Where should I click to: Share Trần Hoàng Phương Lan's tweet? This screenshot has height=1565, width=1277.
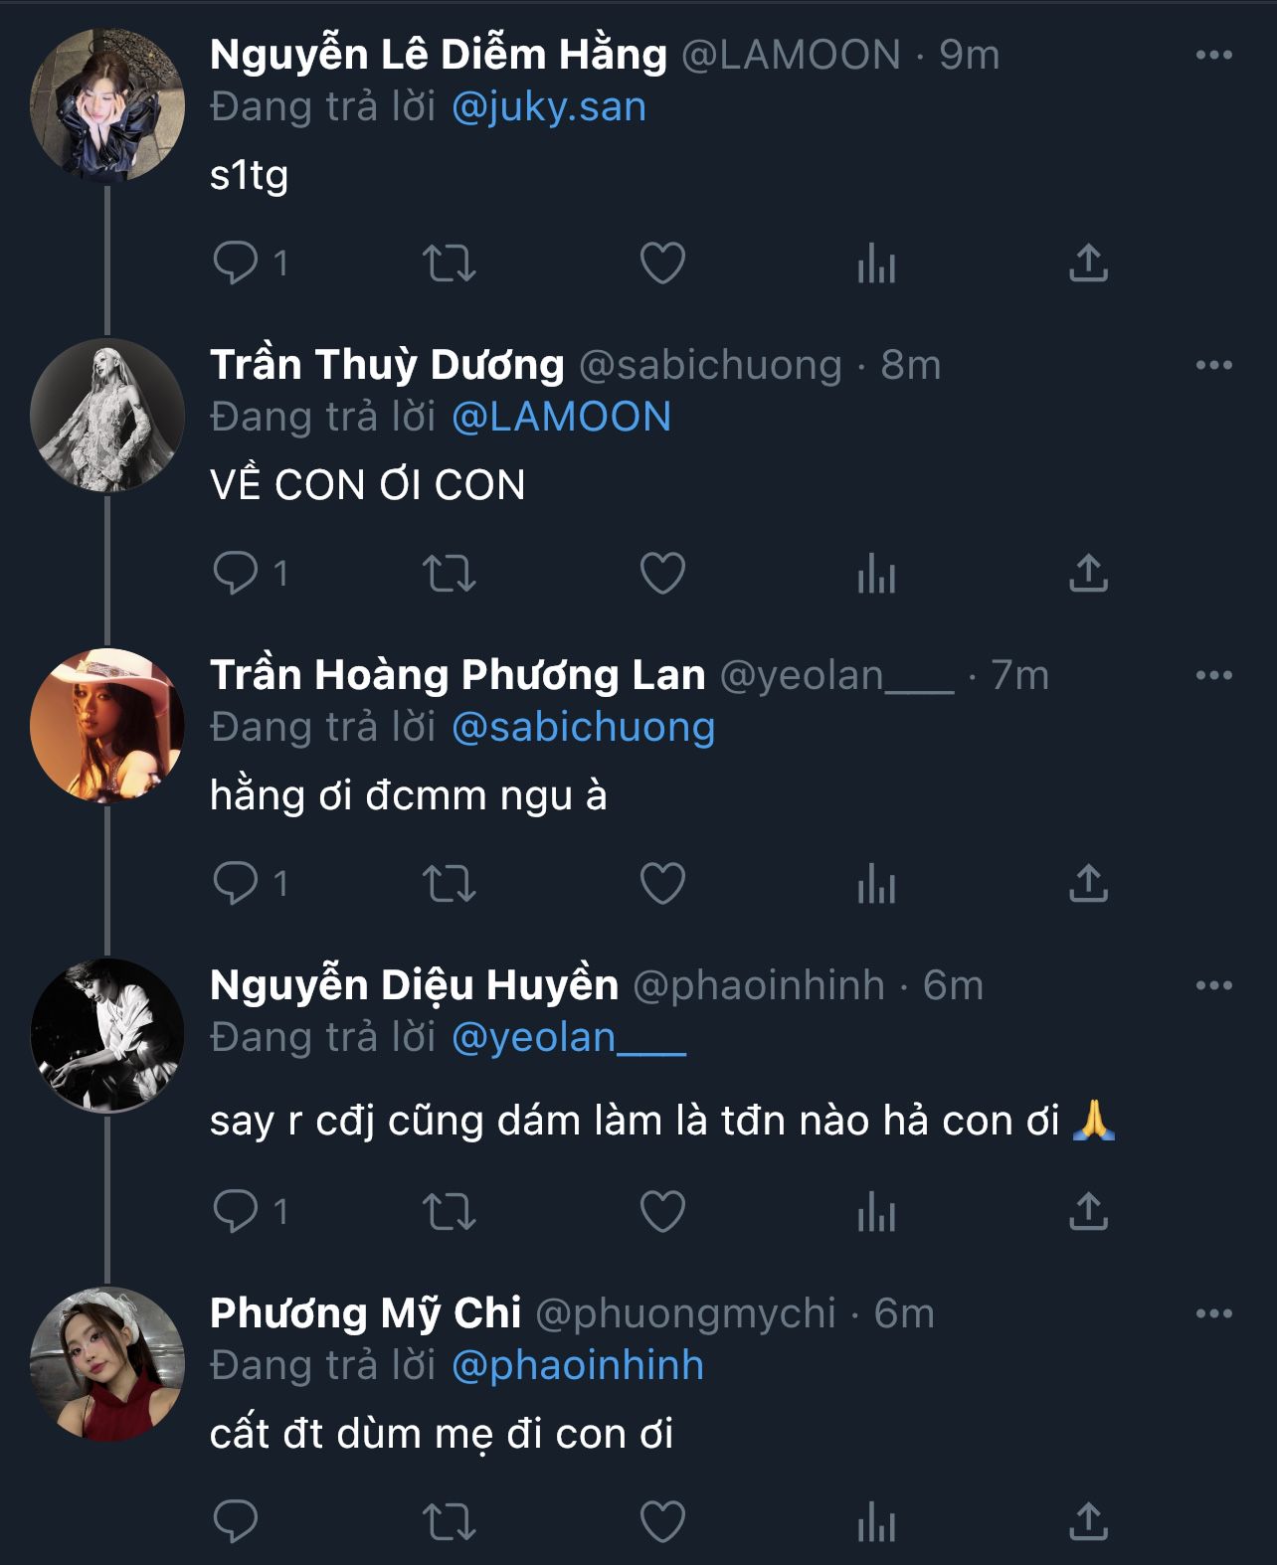[1088, 884]
